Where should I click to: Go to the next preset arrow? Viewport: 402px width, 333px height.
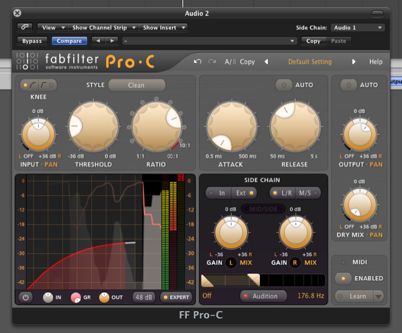click(354, 62)
